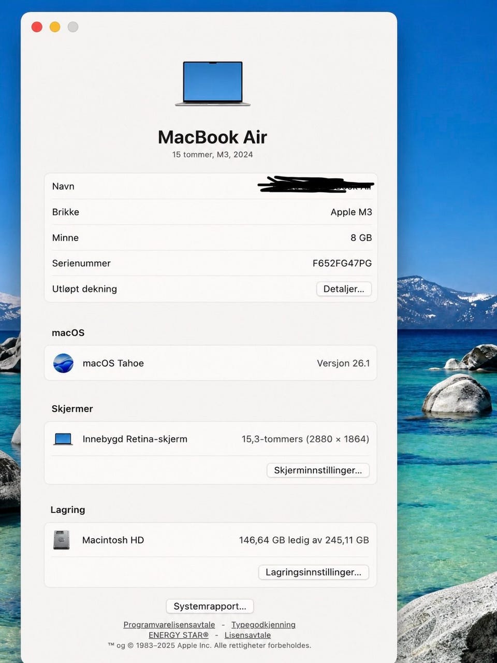The width and height of the screenshot is (497, 663).
Task: Open the Typegodkjenning link
Action: pyautogui.click(x=263, y=625)
